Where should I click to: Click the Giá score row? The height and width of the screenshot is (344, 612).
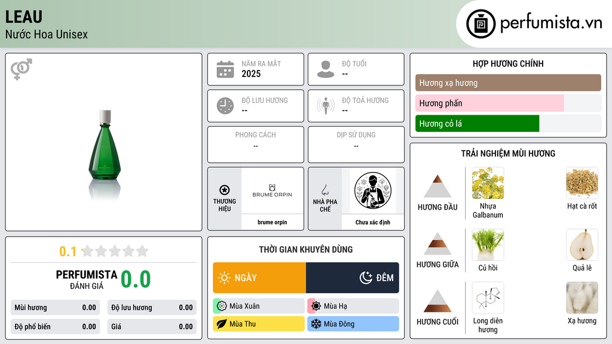click(152, 327)
